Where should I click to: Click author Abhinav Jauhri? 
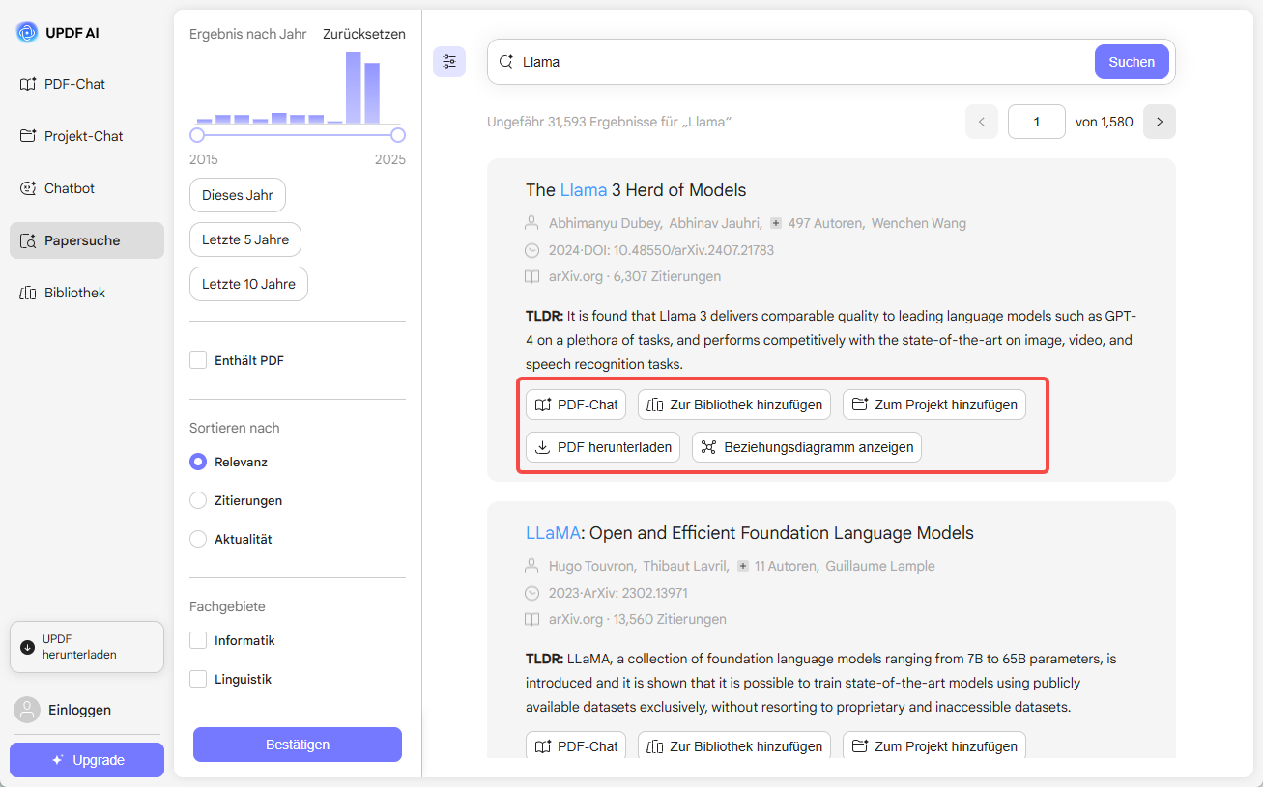pos(715,223)
